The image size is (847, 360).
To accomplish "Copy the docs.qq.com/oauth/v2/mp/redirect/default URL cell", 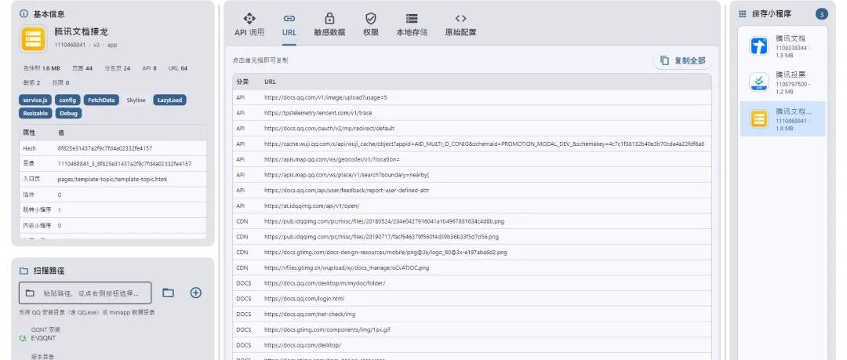I will click(329, 129).
